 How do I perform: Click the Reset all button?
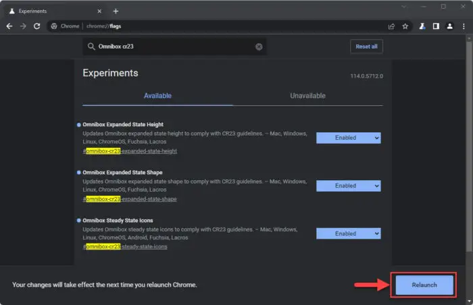pos(366,47)
